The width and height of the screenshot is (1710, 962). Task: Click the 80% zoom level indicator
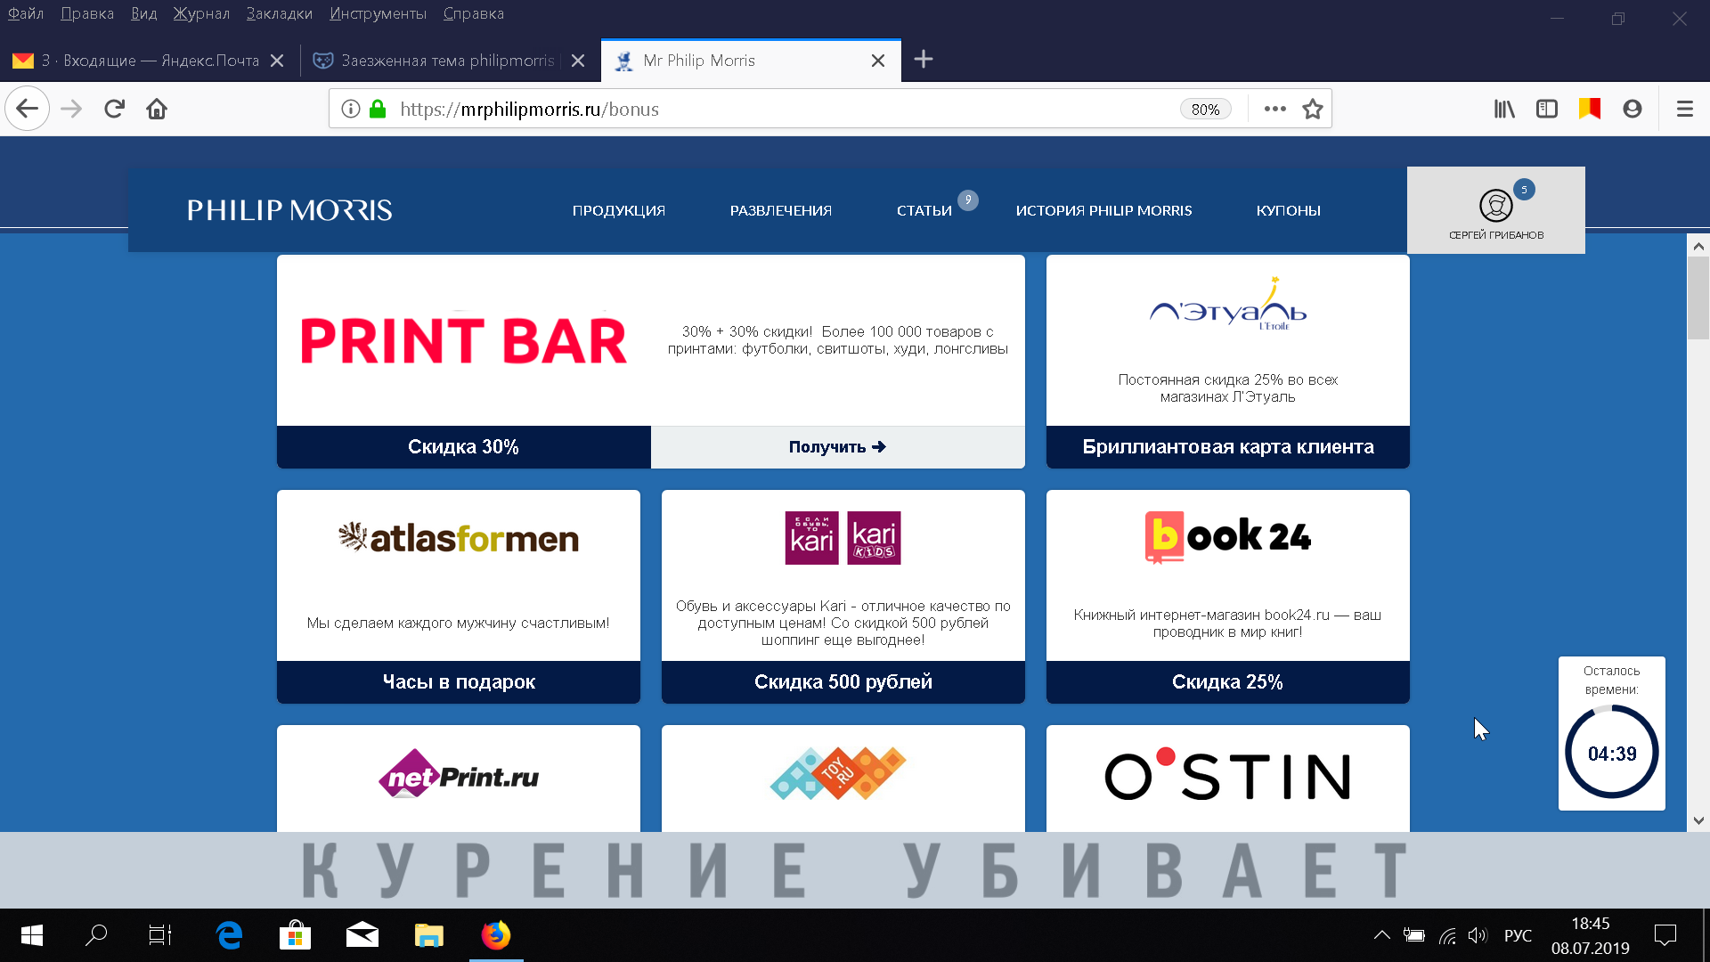click(1206, 109)
